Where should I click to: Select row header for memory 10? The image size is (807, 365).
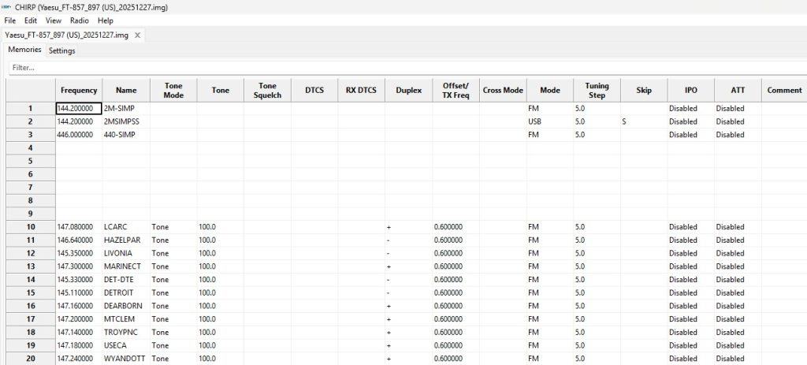point(30,227)
